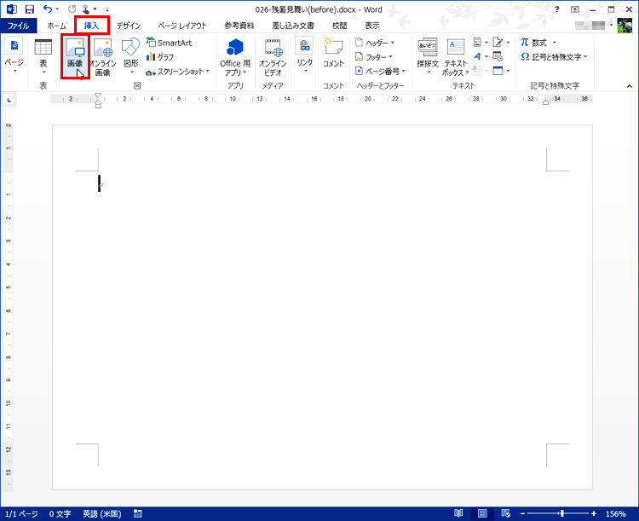Insert an オンラインビデオ online video
The image size is (639, 521).
(x=273, y=57)
